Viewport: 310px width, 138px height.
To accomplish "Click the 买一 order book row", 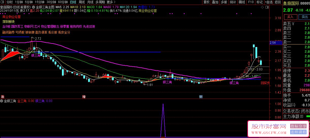I will 296,47.
